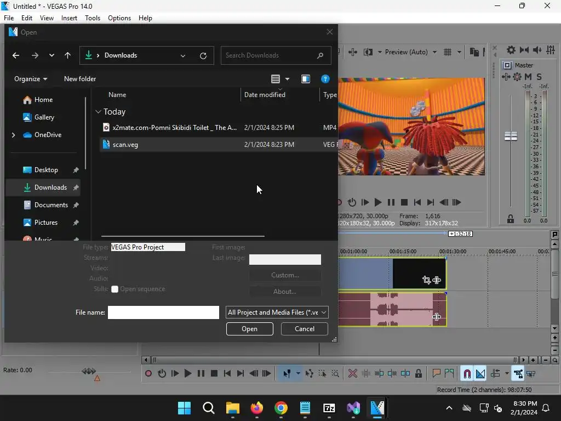Viewport: 561px width, 421px height.
Task: Click New folder in the Open dialog
Action: pos(80,79)
